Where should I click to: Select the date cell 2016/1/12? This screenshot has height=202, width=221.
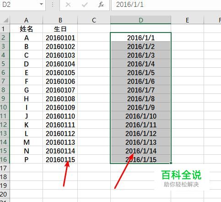click(x=141, y=133)
